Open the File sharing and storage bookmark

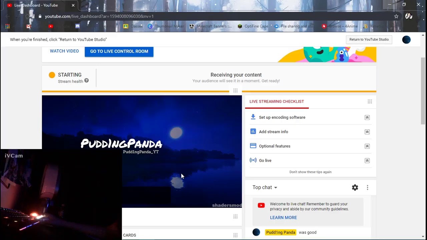[294, 26]
